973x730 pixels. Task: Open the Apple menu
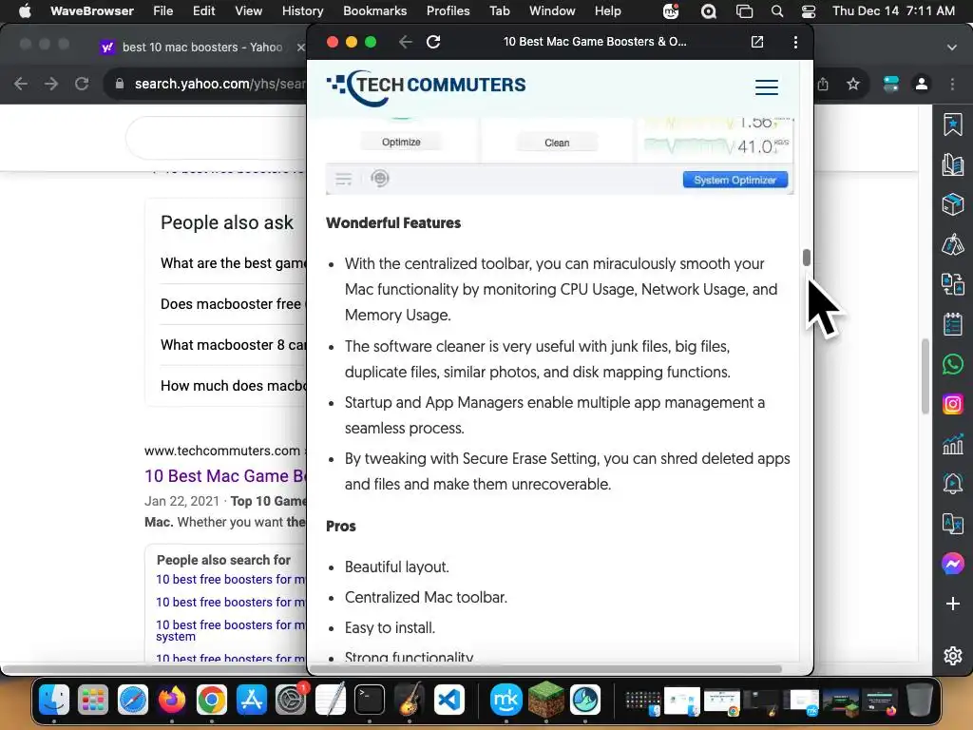pyautogui.click(x=25, y=10)
